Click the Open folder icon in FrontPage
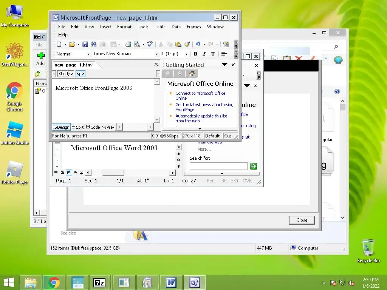The image size is (387, 290). tap(72, 45)
